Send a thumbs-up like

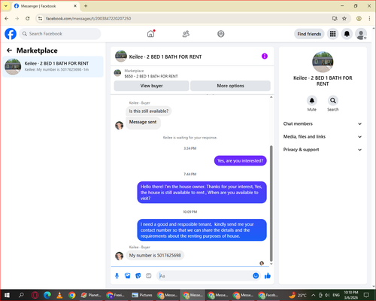pos(268,276)
